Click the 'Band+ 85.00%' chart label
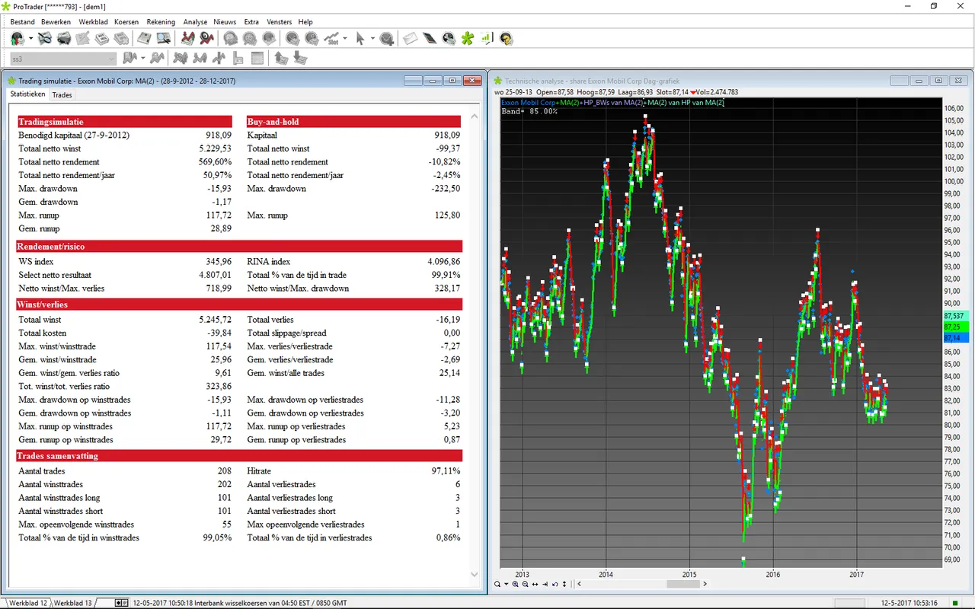Viewport: 975px width, 609px height. click(x=529, y=111)
